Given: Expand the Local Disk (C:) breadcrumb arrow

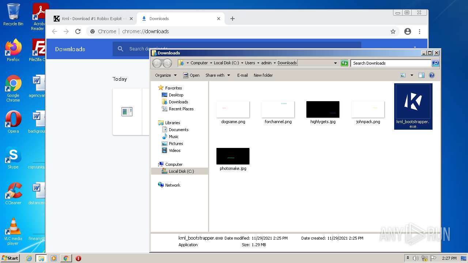Looking at the screenshot, I should click(242, 63).
